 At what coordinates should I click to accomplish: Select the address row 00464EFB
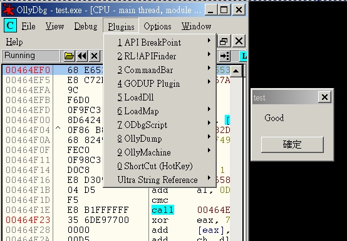tap(28, 100)
